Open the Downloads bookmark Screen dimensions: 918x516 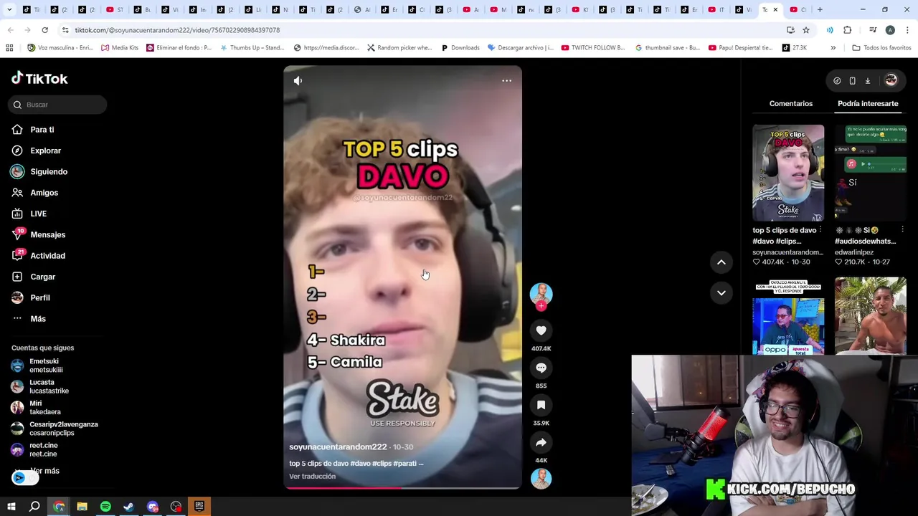(460, 48)
